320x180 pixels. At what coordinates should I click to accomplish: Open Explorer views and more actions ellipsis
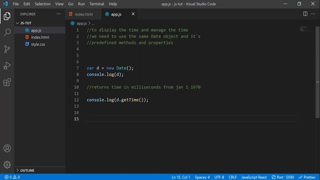click(58, 14)
